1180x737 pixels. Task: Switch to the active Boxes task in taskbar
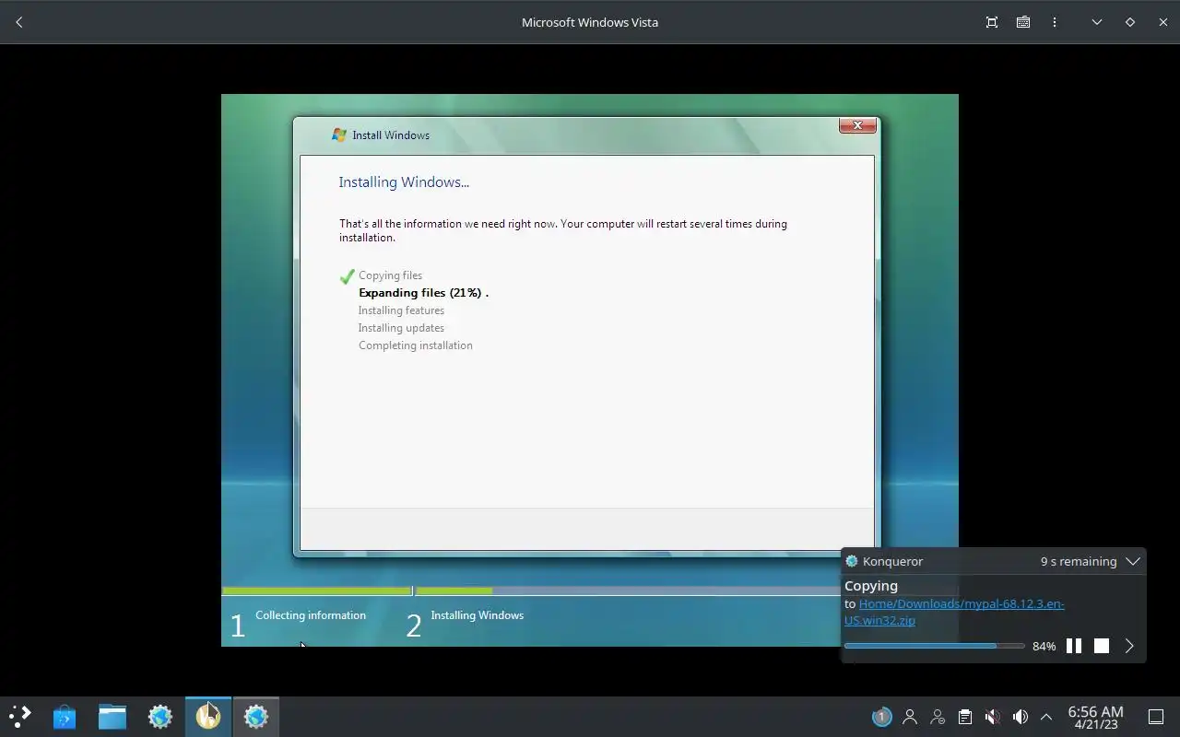208,717
